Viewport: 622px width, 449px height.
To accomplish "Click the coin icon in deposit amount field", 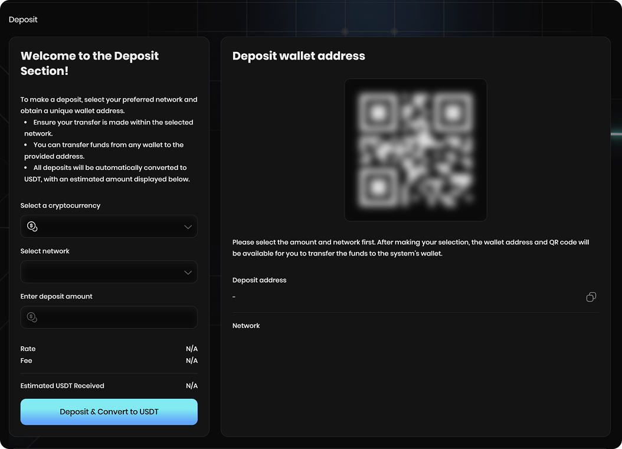I will [32, 317].
